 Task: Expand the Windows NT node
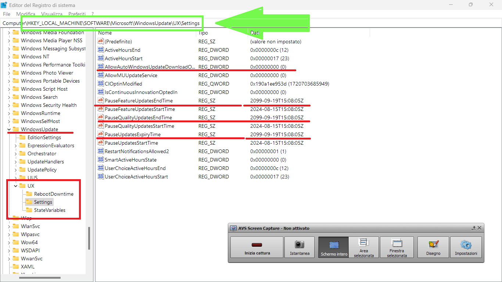coord(9,57)
